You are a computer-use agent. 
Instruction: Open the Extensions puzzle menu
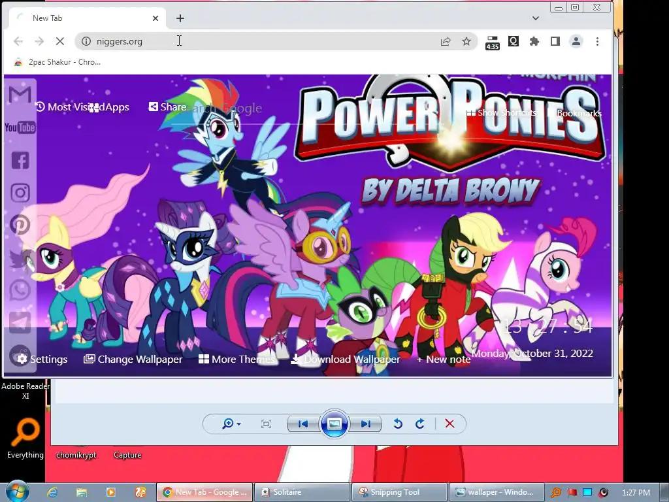point(534,41)
